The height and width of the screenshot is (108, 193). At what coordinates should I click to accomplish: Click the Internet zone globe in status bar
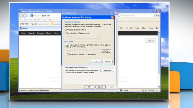point(121,90)
